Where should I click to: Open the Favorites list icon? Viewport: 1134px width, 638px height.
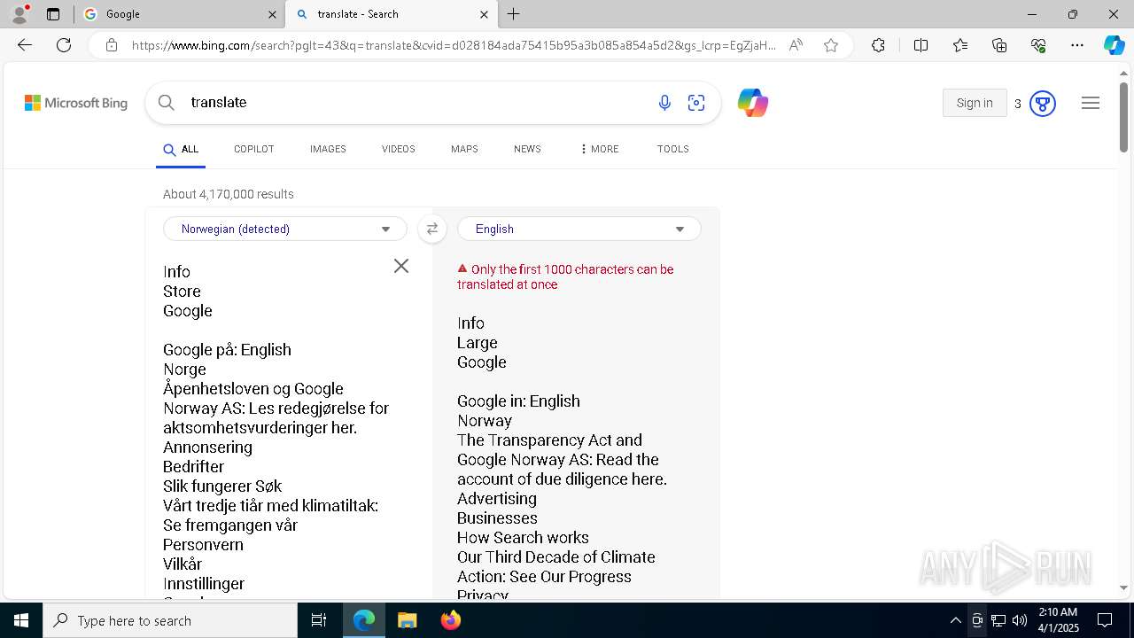pyautogui.click(x=960, y=45)
